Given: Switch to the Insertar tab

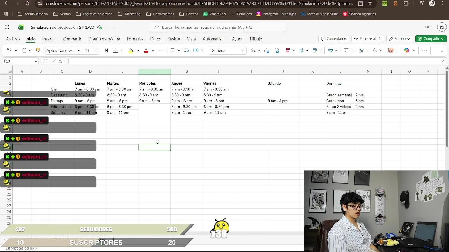Looking at the screenshot, I should [49, 39].
